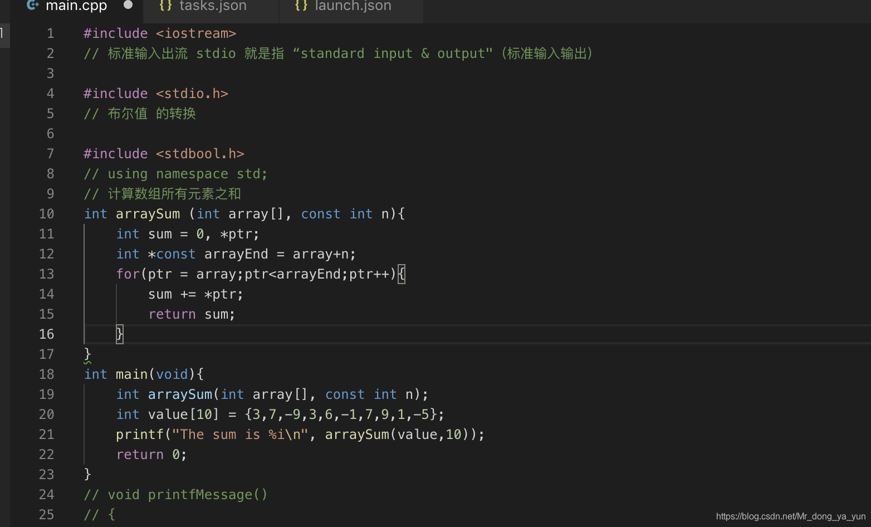
Task: Click the #include <iostream> directive
Action: 160,33
